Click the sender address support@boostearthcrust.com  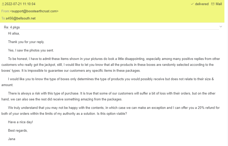pyautogui.click(x=34, y=11)
